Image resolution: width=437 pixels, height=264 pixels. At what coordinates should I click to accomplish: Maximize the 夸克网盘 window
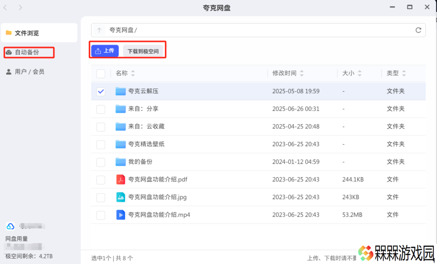[409, 7]
